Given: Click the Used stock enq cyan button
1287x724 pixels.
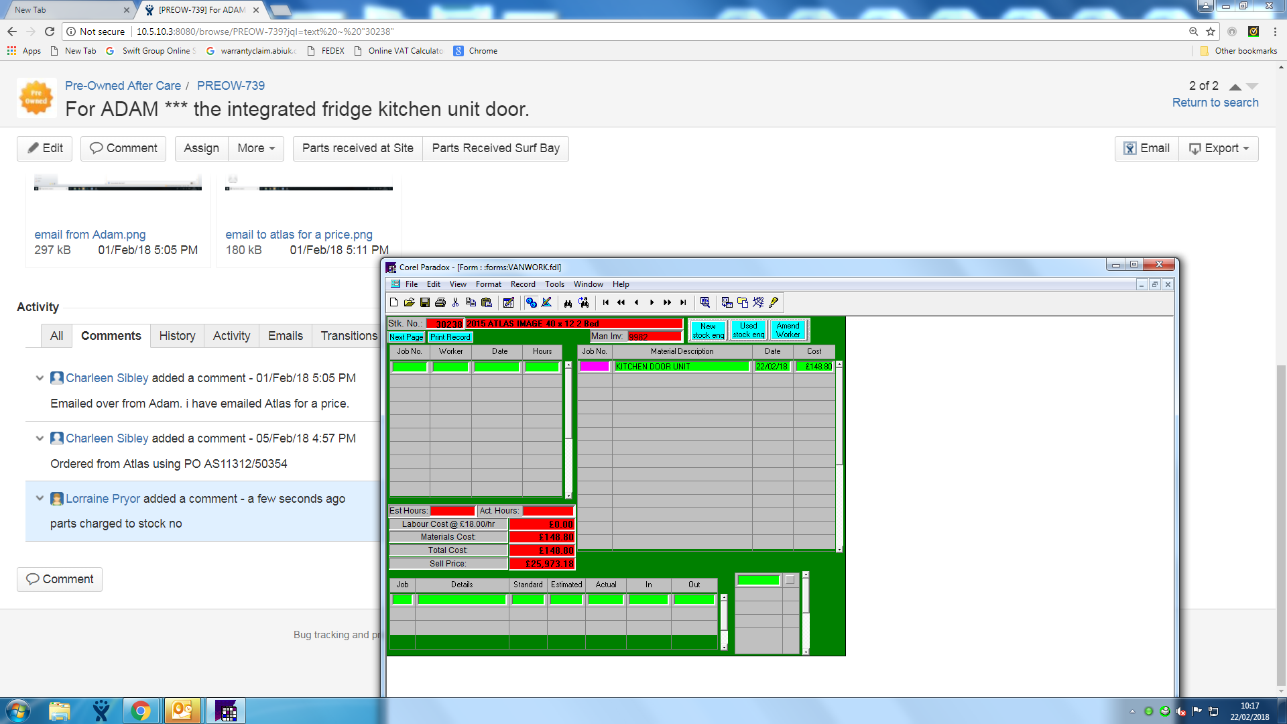Looking at the screenshot, I should (748, 330).
